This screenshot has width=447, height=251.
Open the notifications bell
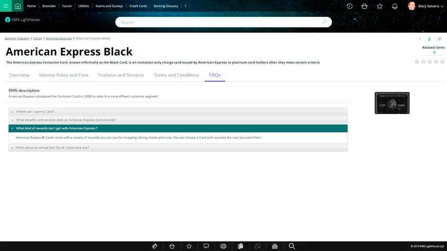[395, 6]
